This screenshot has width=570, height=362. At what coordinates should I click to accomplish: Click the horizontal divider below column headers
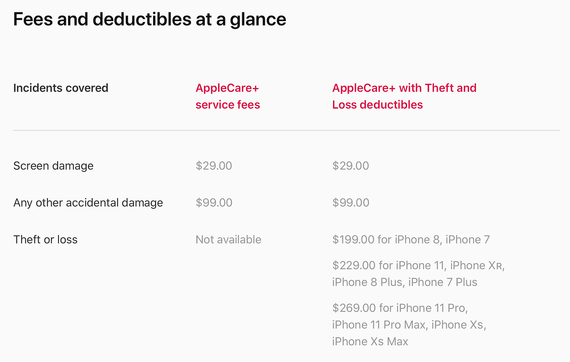pos(287,130)
